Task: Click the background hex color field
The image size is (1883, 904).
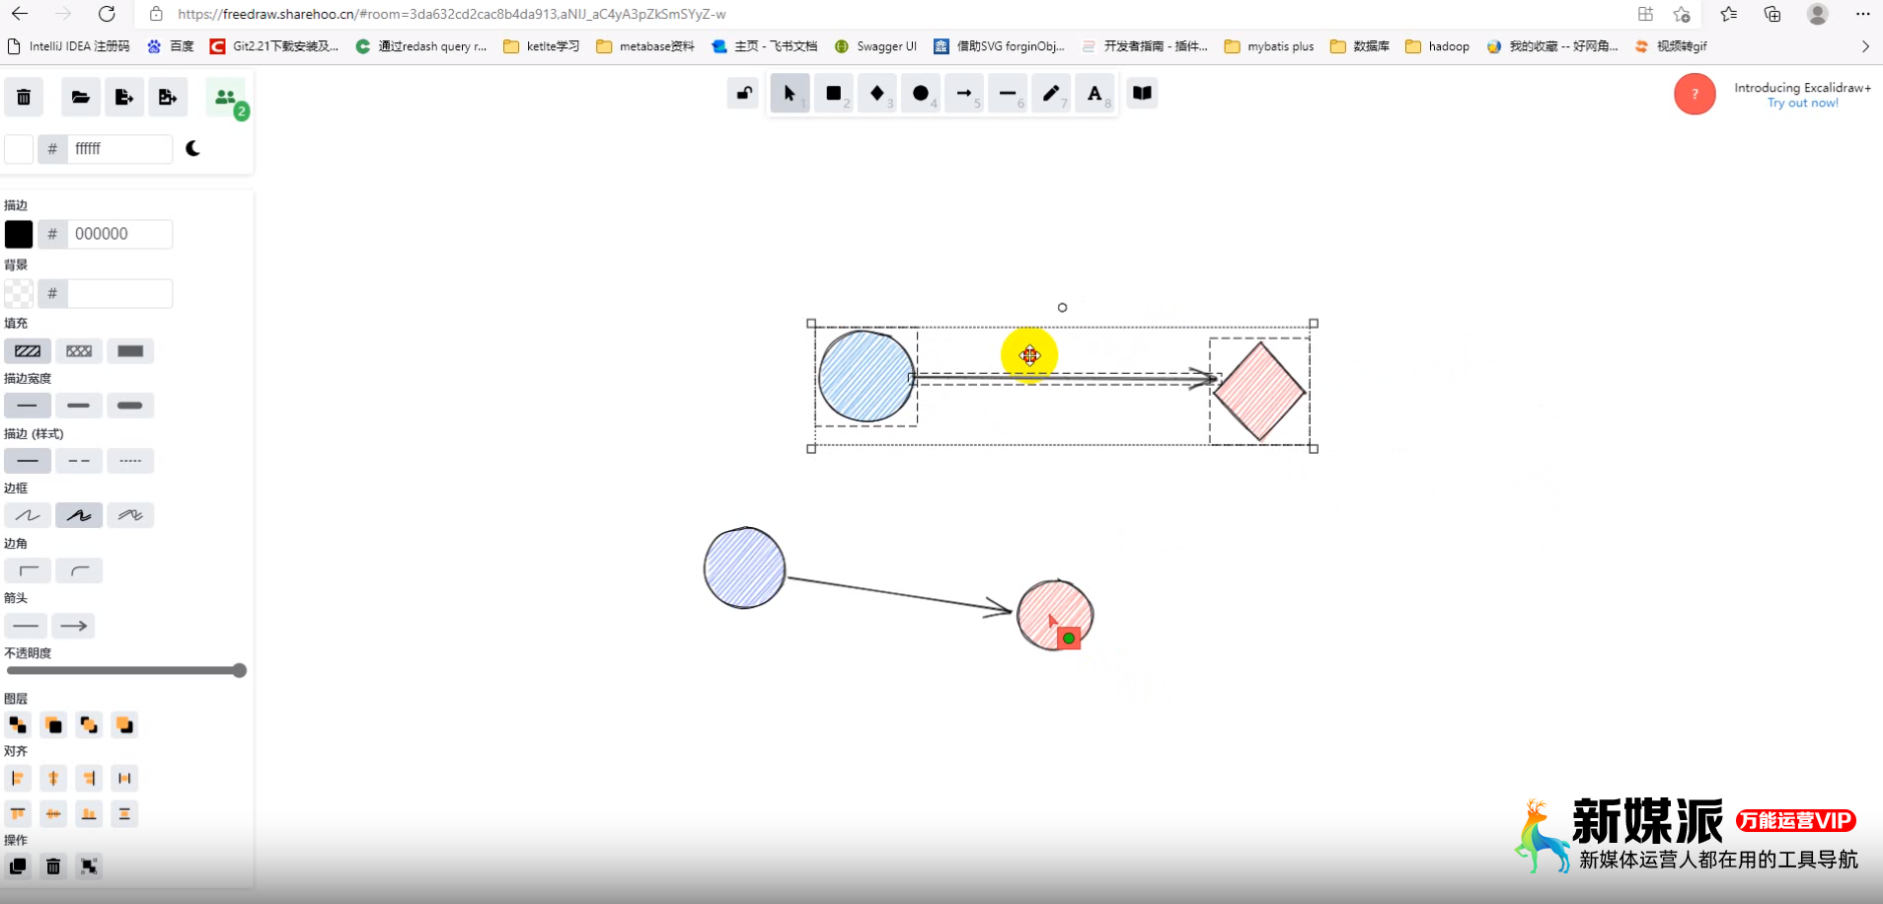Action: (119, 293)
